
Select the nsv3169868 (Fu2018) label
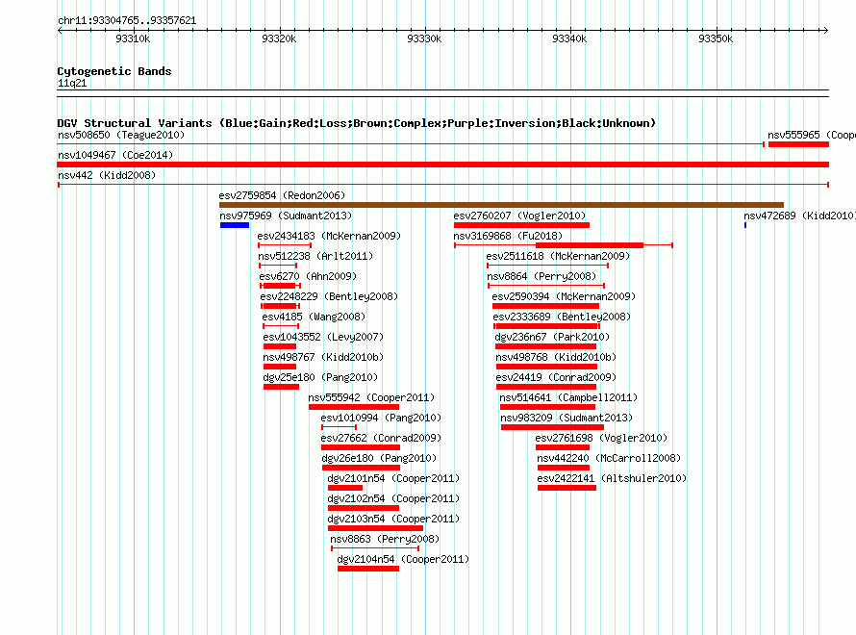point(508,236)
